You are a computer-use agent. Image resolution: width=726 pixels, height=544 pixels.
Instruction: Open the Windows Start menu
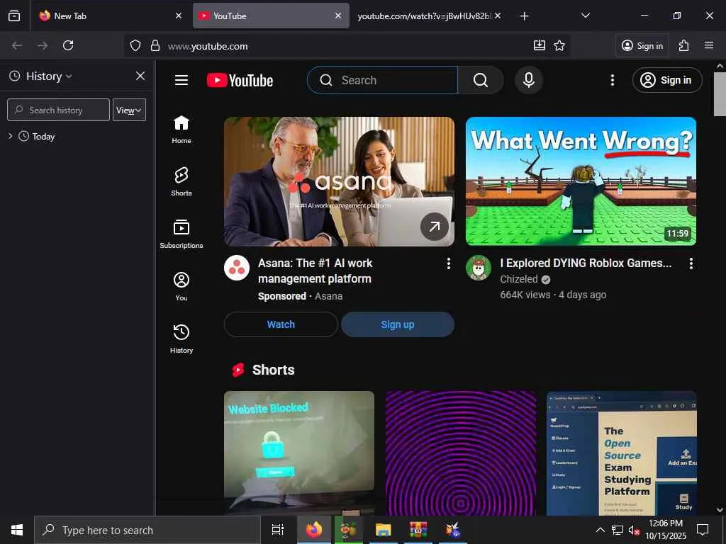pos(17,530)
